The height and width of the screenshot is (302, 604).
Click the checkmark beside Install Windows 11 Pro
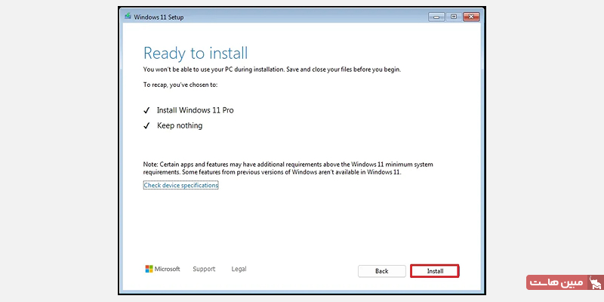point(146,111)
